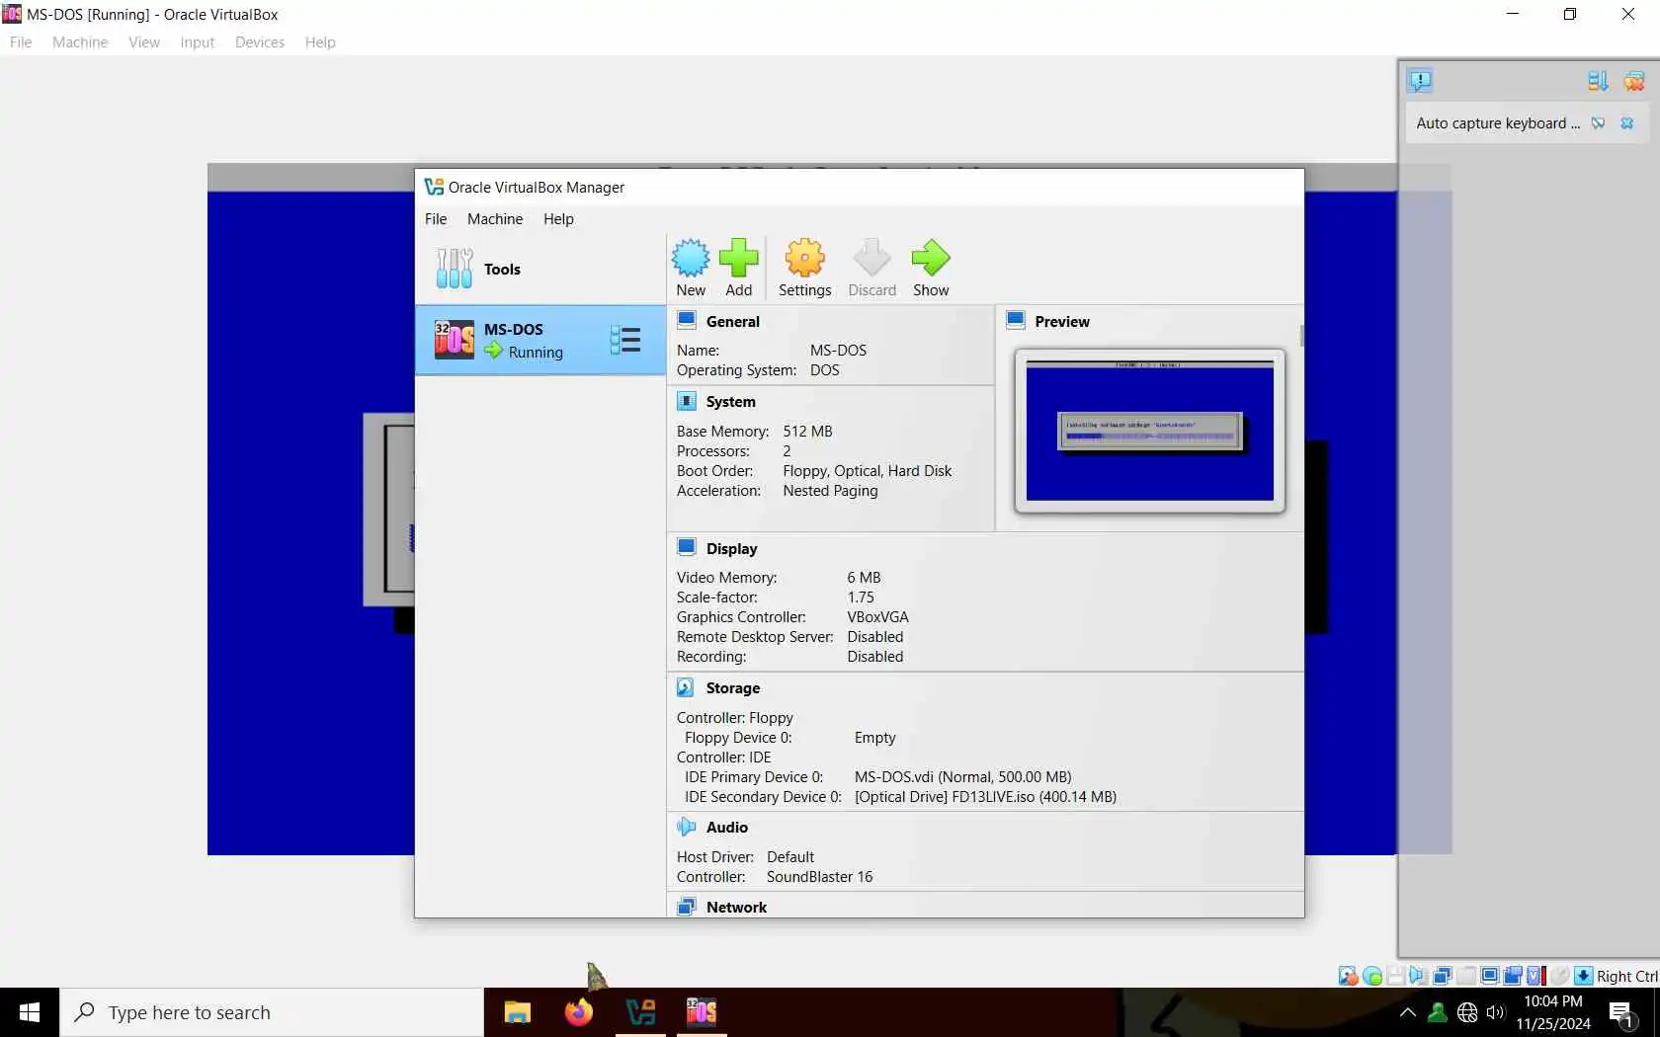The image size is (1660, 1037).
Task: Click the Boot Order value
Action: pyautogui.click(x=867, y=471)
